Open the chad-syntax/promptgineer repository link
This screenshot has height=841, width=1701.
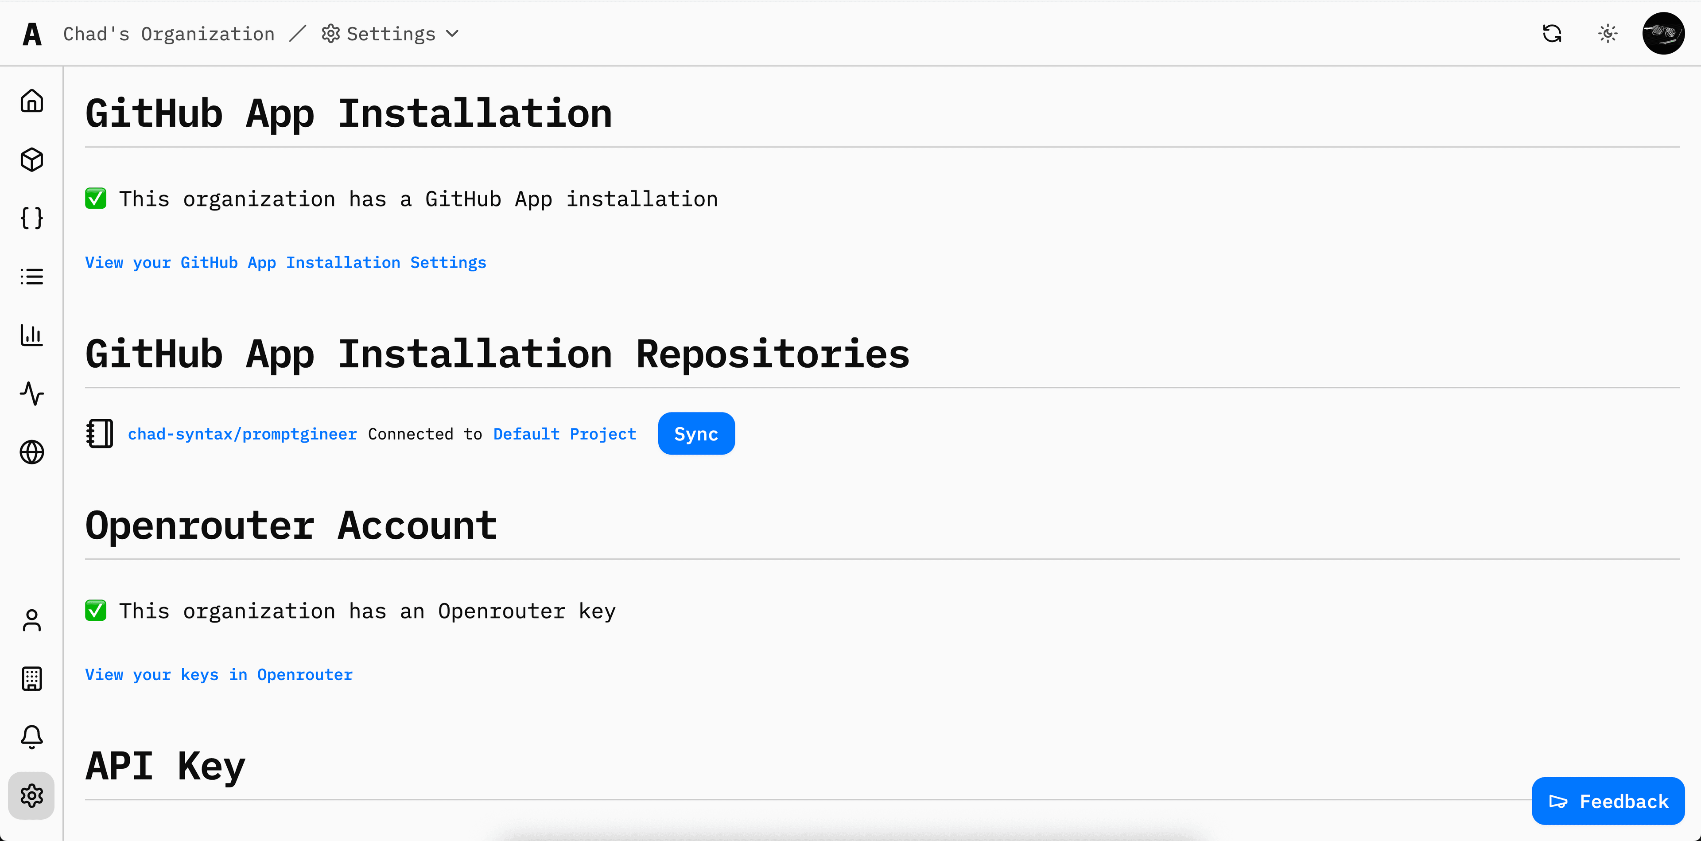(242, 434)
